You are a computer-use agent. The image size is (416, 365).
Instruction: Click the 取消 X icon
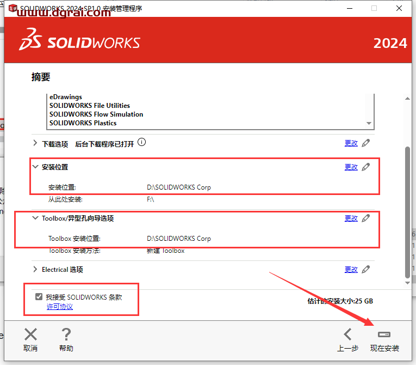pyautogui.click(x=30, y=334)
